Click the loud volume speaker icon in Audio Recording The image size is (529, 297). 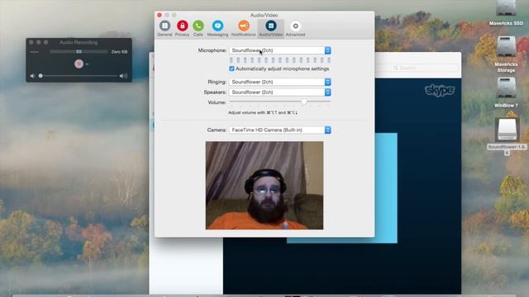[123, 76]
